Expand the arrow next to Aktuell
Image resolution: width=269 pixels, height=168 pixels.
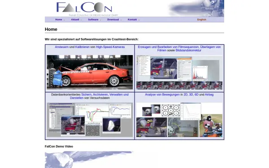pyautogui.click(x=81, y=20)
